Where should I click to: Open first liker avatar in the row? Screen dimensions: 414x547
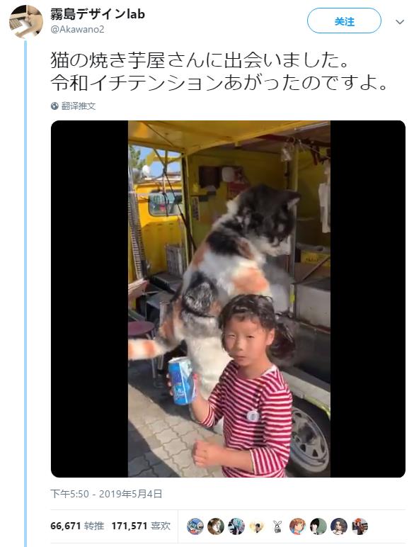(195, 526)
